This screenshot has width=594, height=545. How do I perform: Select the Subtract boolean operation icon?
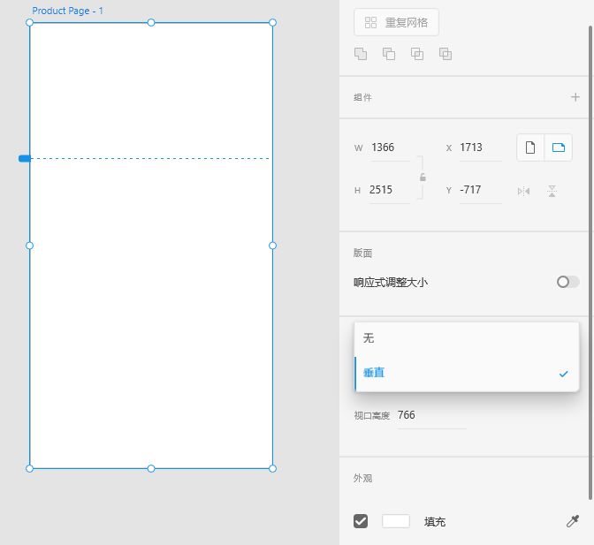[x=389, y=54]
